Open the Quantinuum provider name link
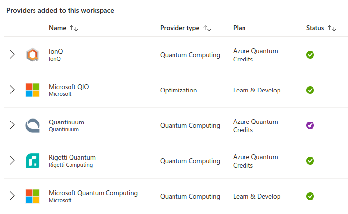The height and width of the screenshot is (214, 348). coord(67,122)
